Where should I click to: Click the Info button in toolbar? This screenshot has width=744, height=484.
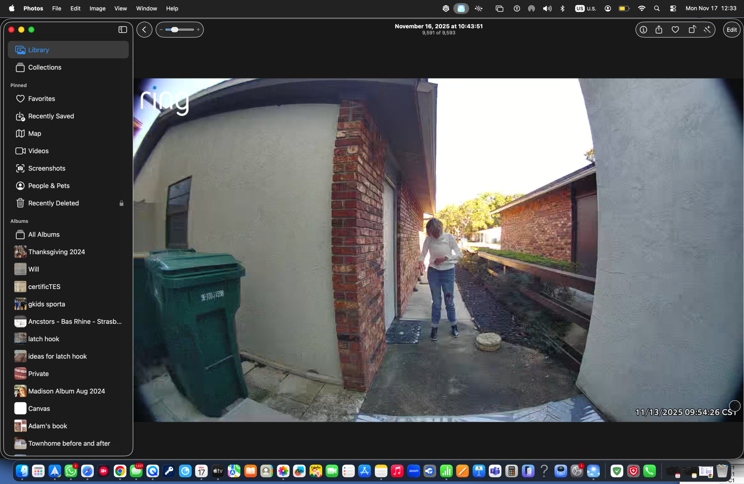643,30
